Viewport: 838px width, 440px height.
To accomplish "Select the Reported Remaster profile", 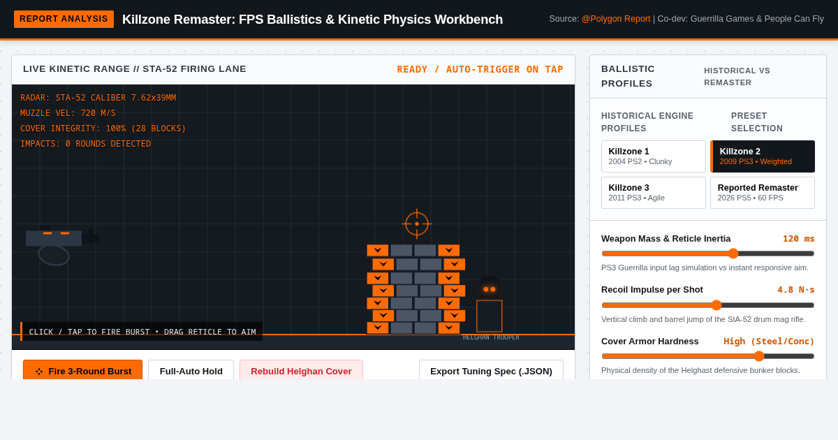I will 763,193.
